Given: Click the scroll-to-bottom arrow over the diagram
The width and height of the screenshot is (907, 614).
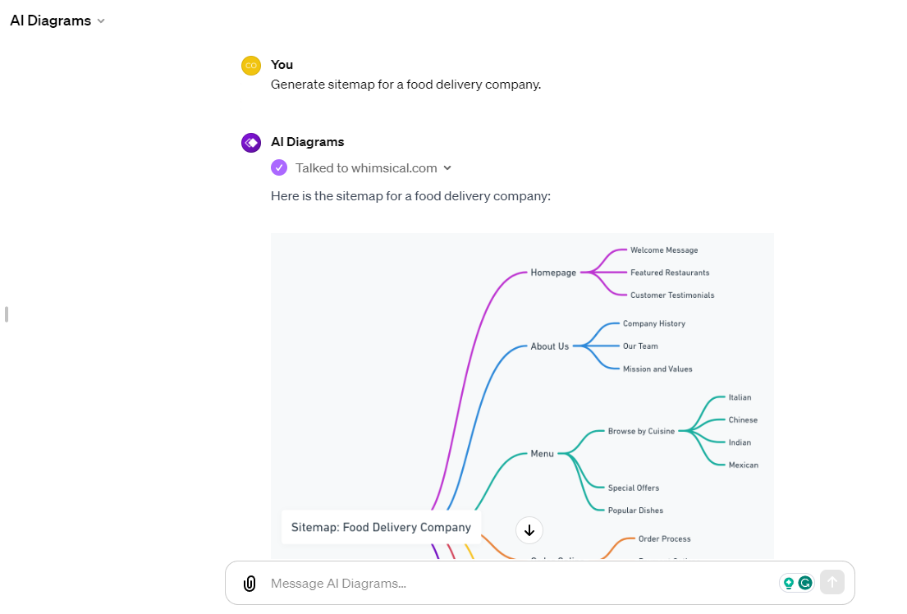Looking at the screenshot, I should coord(529,530).
